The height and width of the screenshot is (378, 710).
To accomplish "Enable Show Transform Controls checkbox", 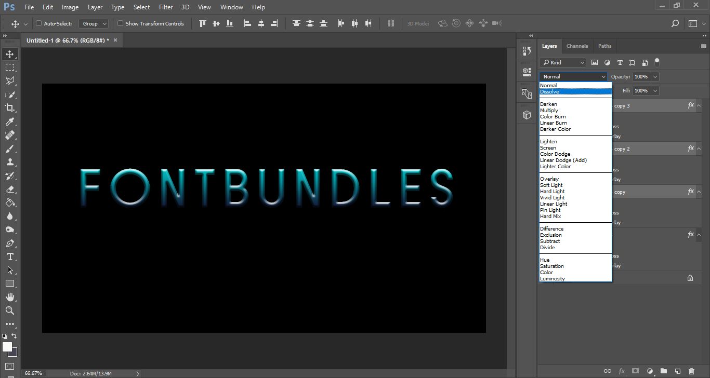I will [x=121, y=23].
